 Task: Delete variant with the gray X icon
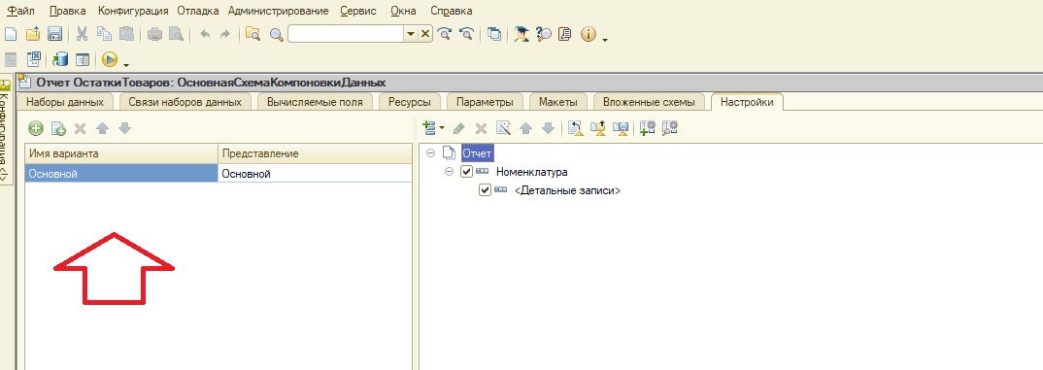(x=80, y=128)
